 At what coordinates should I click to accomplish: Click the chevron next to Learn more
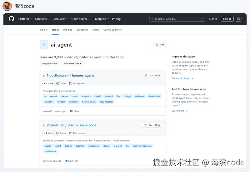pos(187,111)
